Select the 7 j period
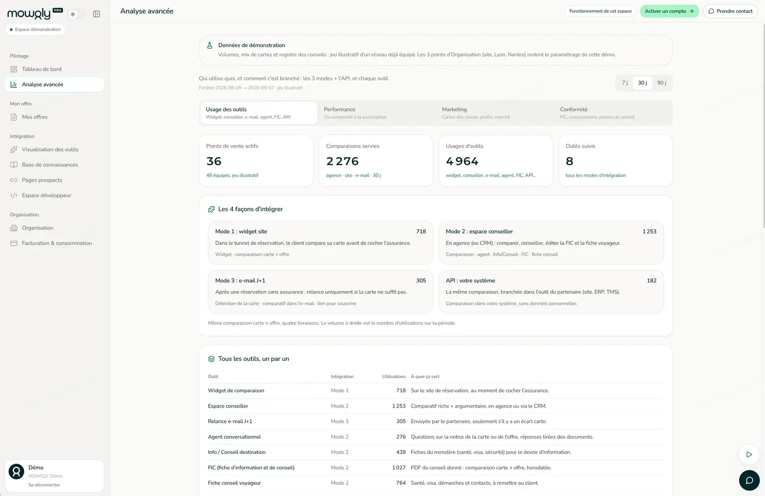The height and width of the screenshot is (496, 765). 625,83
